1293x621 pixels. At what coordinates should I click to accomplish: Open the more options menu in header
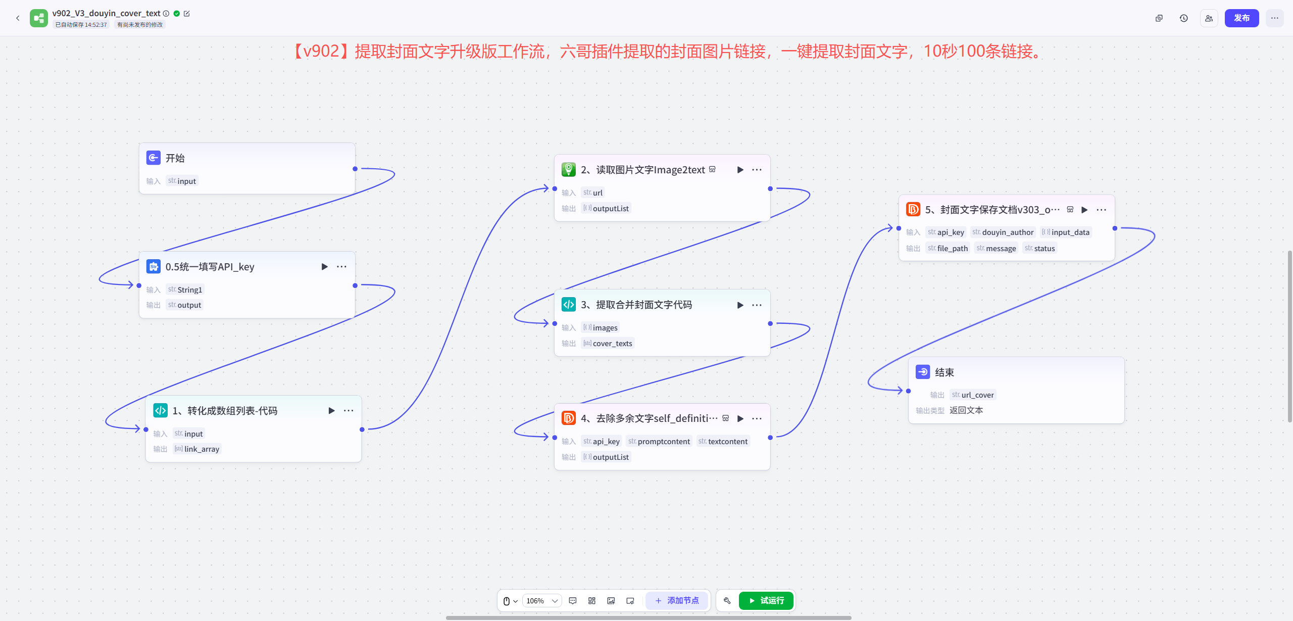click(x=1275, y=18)
